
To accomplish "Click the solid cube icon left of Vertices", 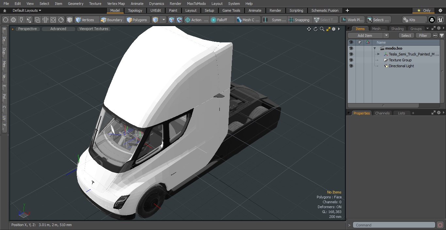I will tap(70, 20).
